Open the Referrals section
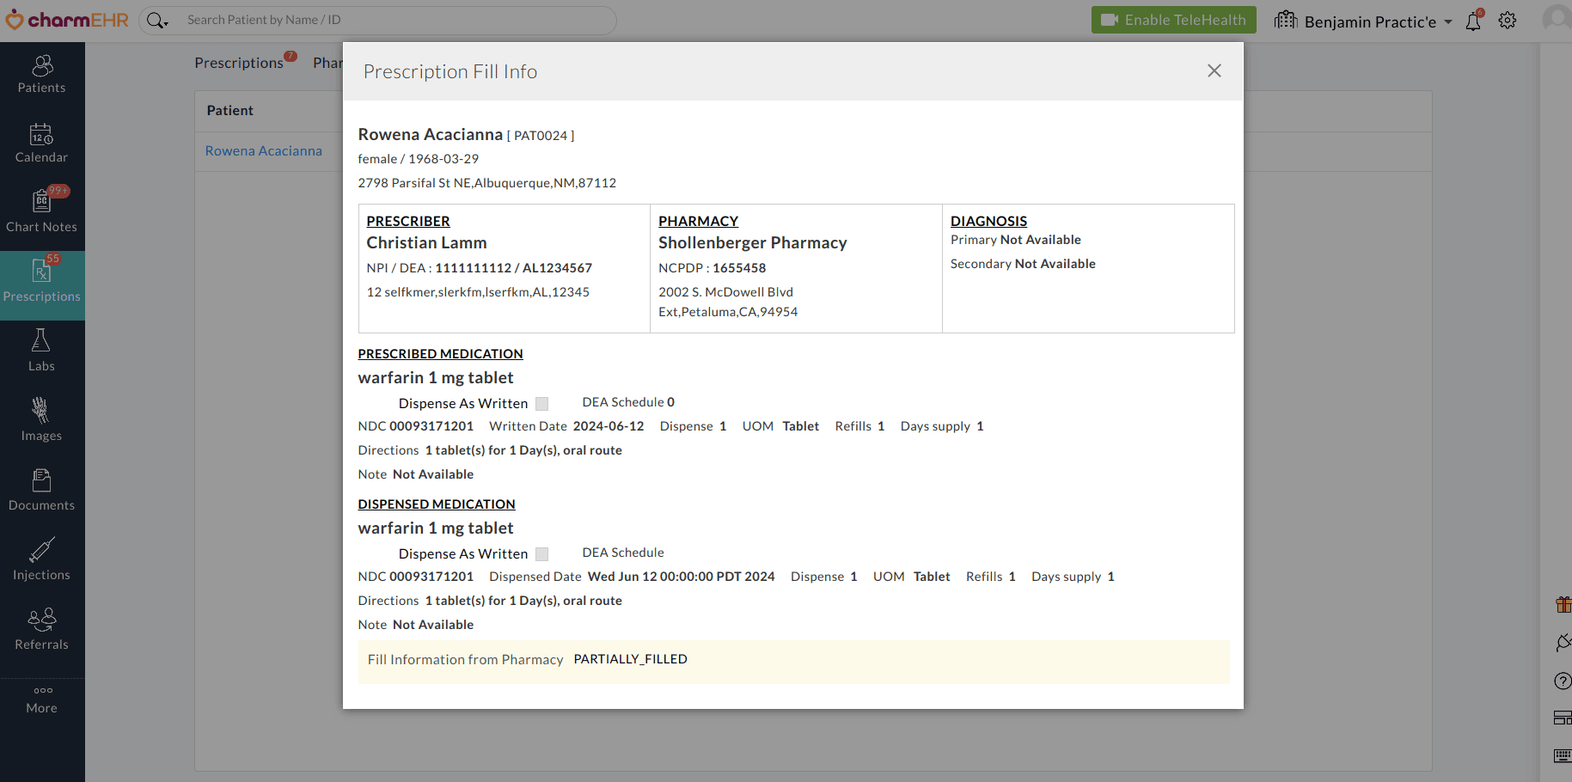This screenshot has height=782, width=1572. point(41,630)
